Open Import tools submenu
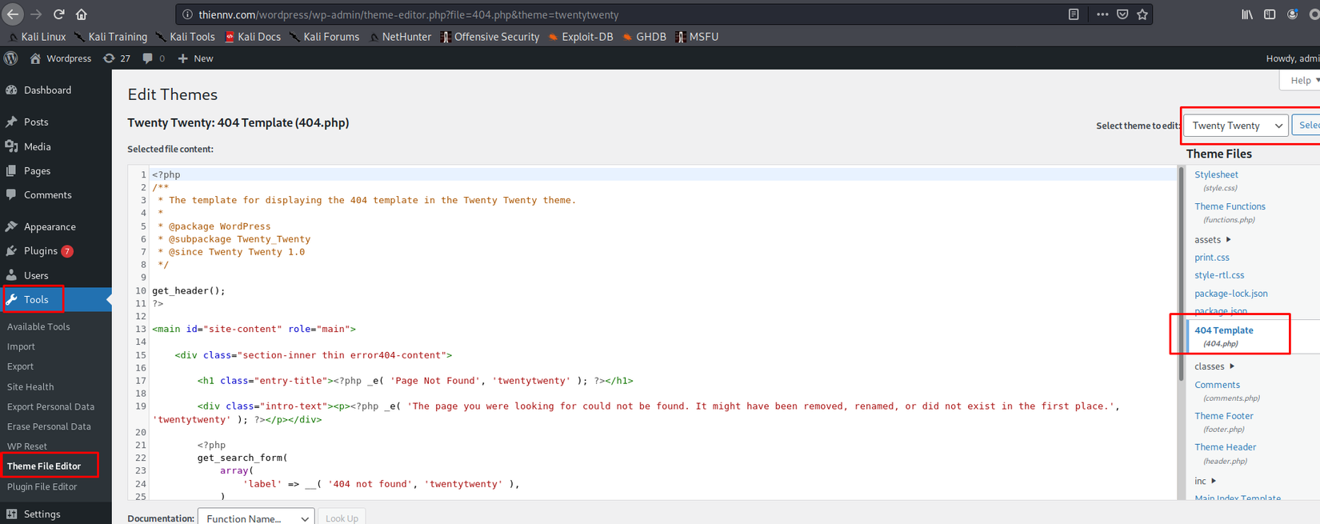1320x524 pixels. tap(21, 346)
